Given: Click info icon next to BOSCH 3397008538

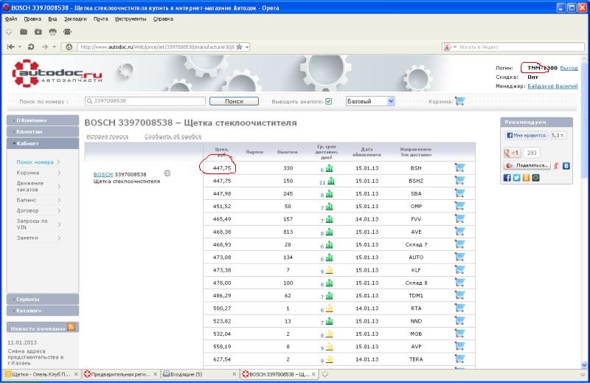Looking at the screenshot, I should [x=167, y=173].
